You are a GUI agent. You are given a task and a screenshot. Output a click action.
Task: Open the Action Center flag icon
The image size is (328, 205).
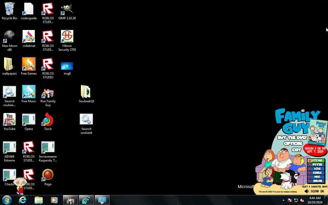coord(290,200)
